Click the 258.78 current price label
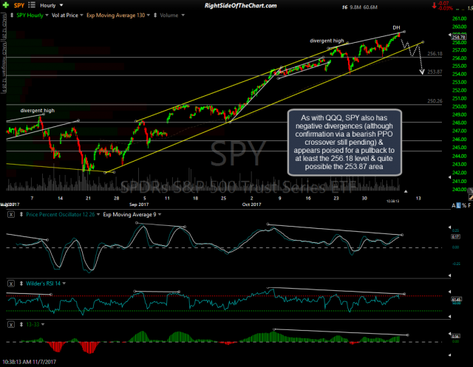Viewport: 473px width, 367px height. pos(458,38)
